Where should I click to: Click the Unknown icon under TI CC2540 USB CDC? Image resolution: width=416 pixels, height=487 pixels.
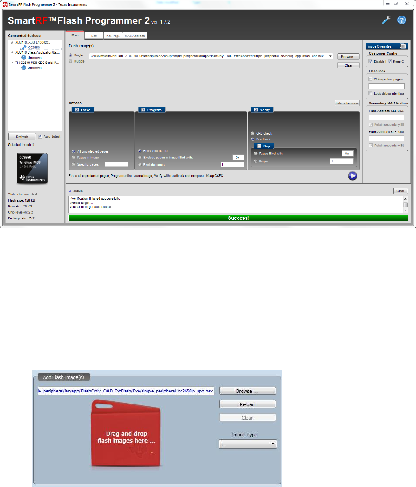pyautogui.click(x=24, y=67)
